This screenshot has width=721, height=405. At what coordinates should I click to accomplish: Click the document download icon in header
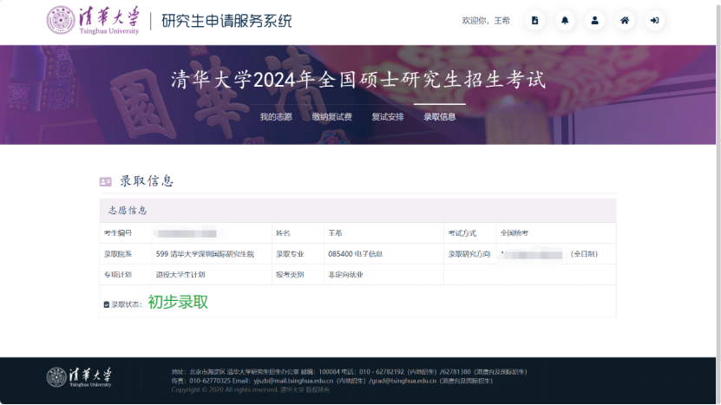click(x=535, y=21)
